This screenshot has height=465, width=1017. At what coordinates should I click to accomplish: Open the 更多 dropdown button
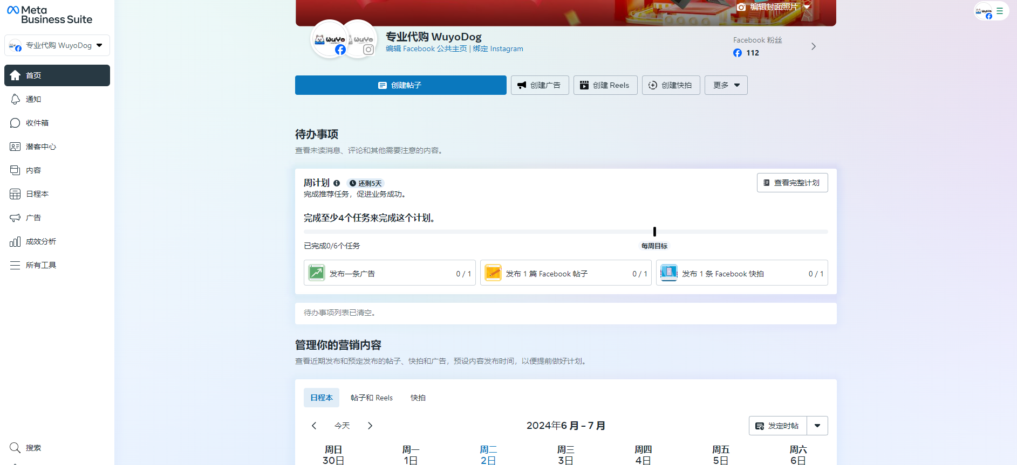click(726, 85)
